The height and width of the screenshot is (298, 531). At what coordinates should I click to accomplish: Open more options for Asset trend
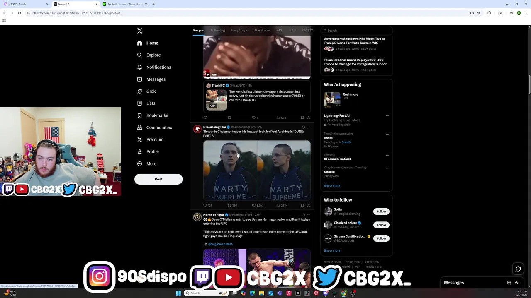[387, 134]
